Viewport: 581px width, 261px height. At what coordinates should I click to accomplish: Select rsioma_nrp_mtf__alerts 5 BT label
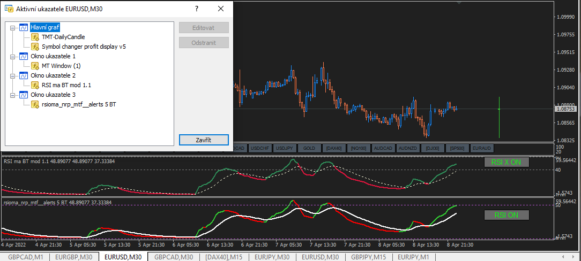click(x=79, y=104)
